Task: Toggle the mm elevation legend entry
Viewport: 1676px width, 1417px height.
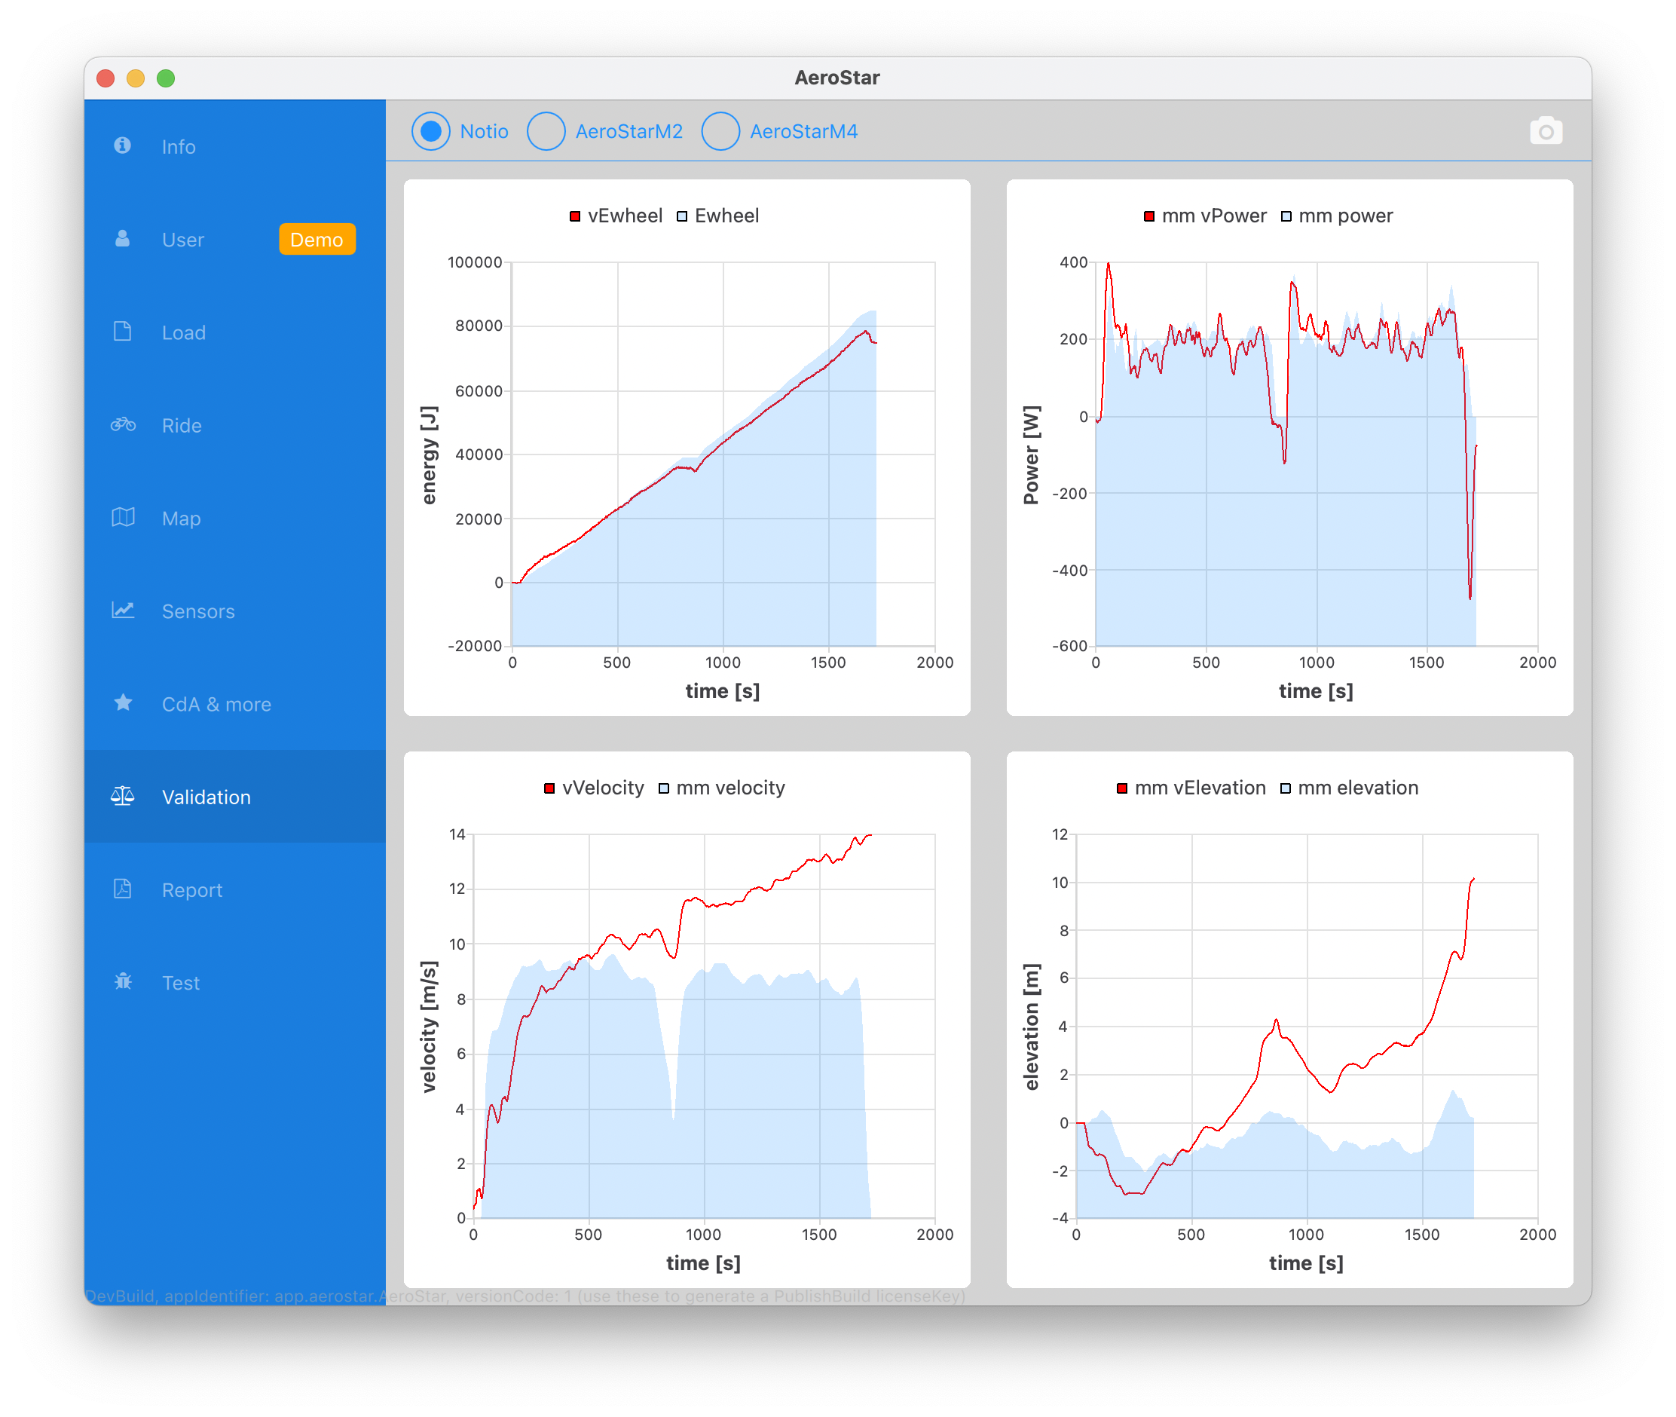Action: [x=1349, y=788]
